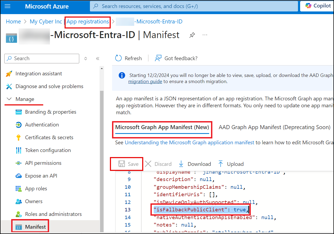Open Got feedback? link
The height and width of the screenshot is (234, 334).
pos(176,58)
